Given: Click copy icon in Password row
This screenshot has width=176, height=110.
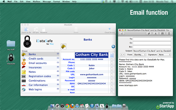Looking at the screenshot, I should pos(111,81).
